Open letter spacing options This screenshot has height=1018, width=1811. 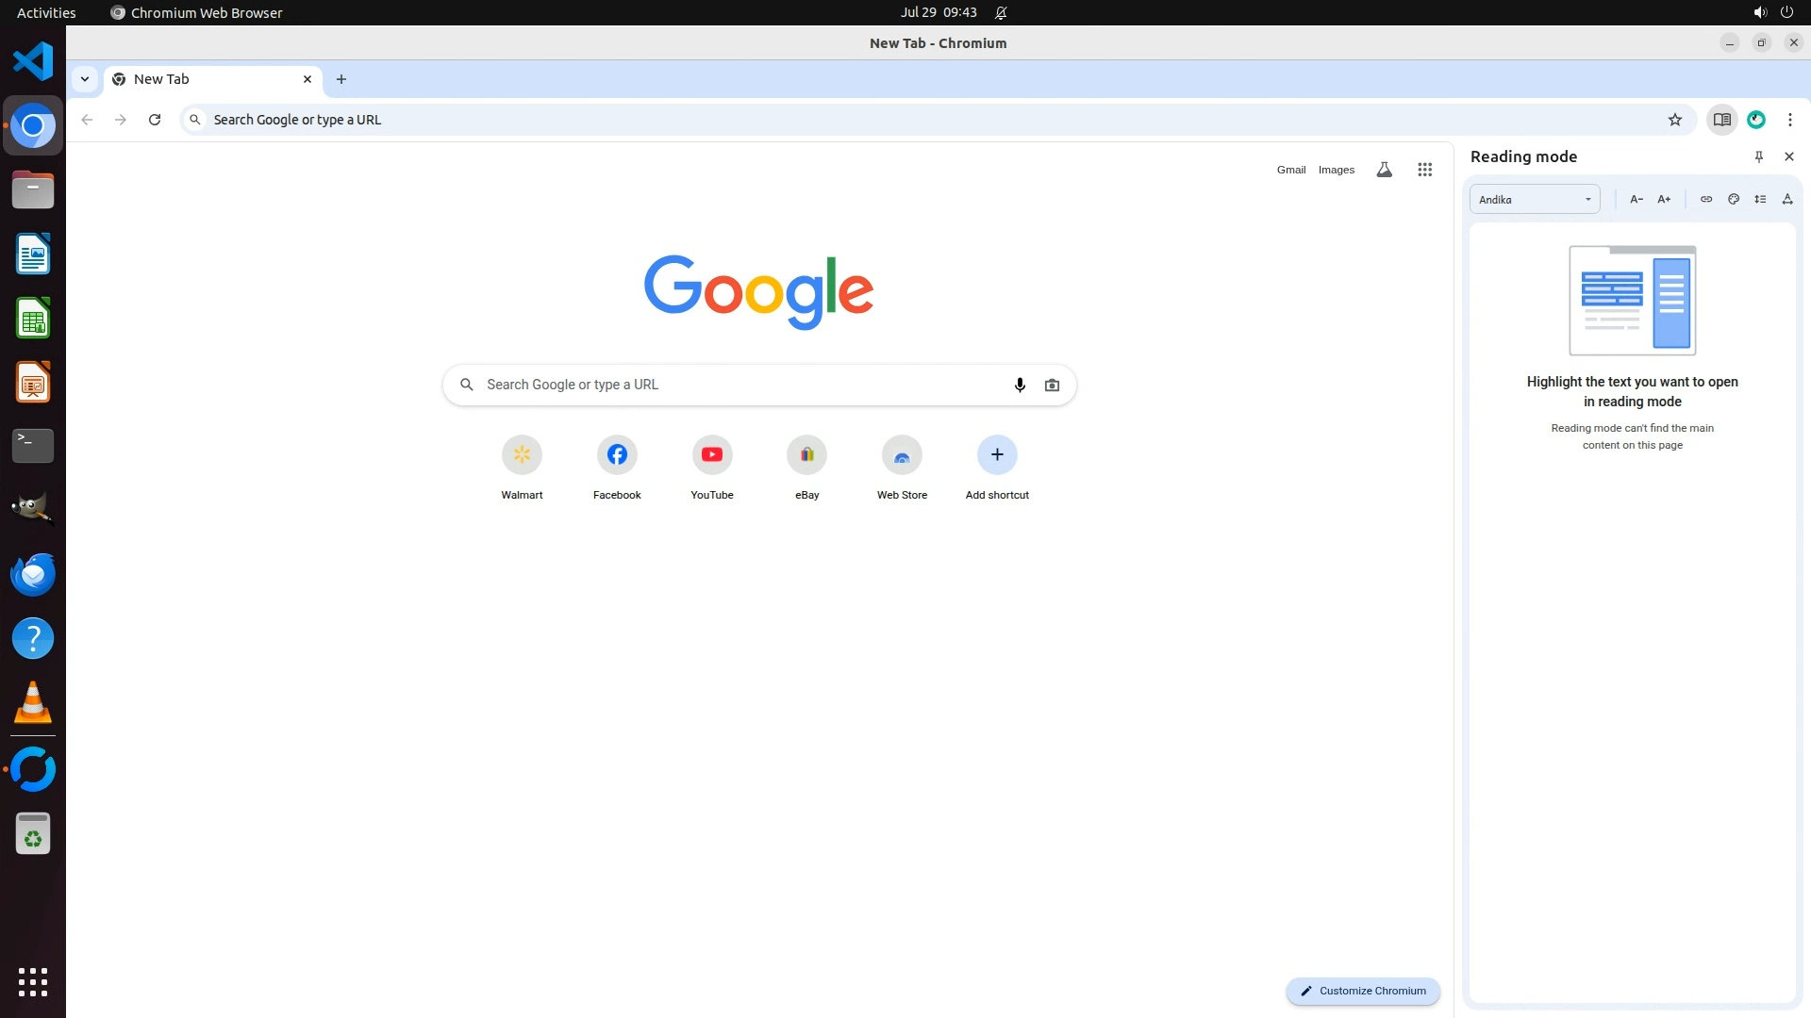[x=1786, y=199]
